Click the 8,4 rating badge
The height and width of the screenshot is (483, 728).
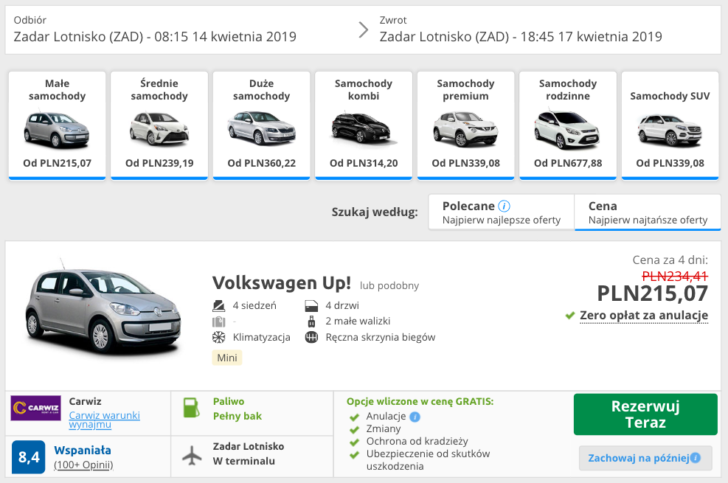coord(28,457)
